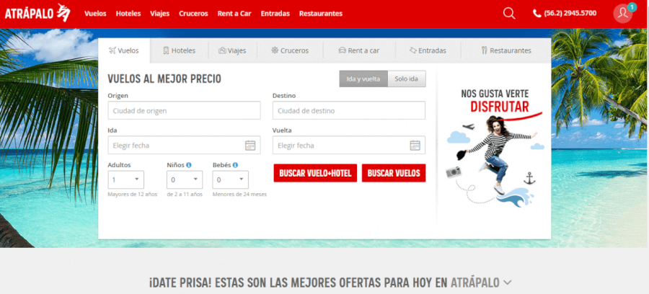This screenshot has height=294, width=649.
Task: Click the notification badge showing 1
Action: (x=632, y=7)
